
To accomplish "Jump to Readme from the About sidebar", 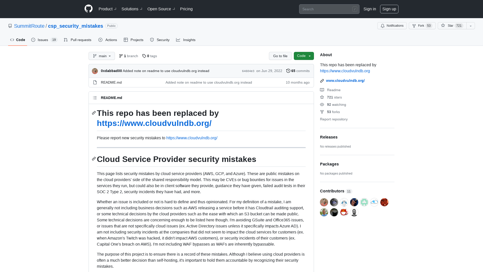I will point(330,90).
